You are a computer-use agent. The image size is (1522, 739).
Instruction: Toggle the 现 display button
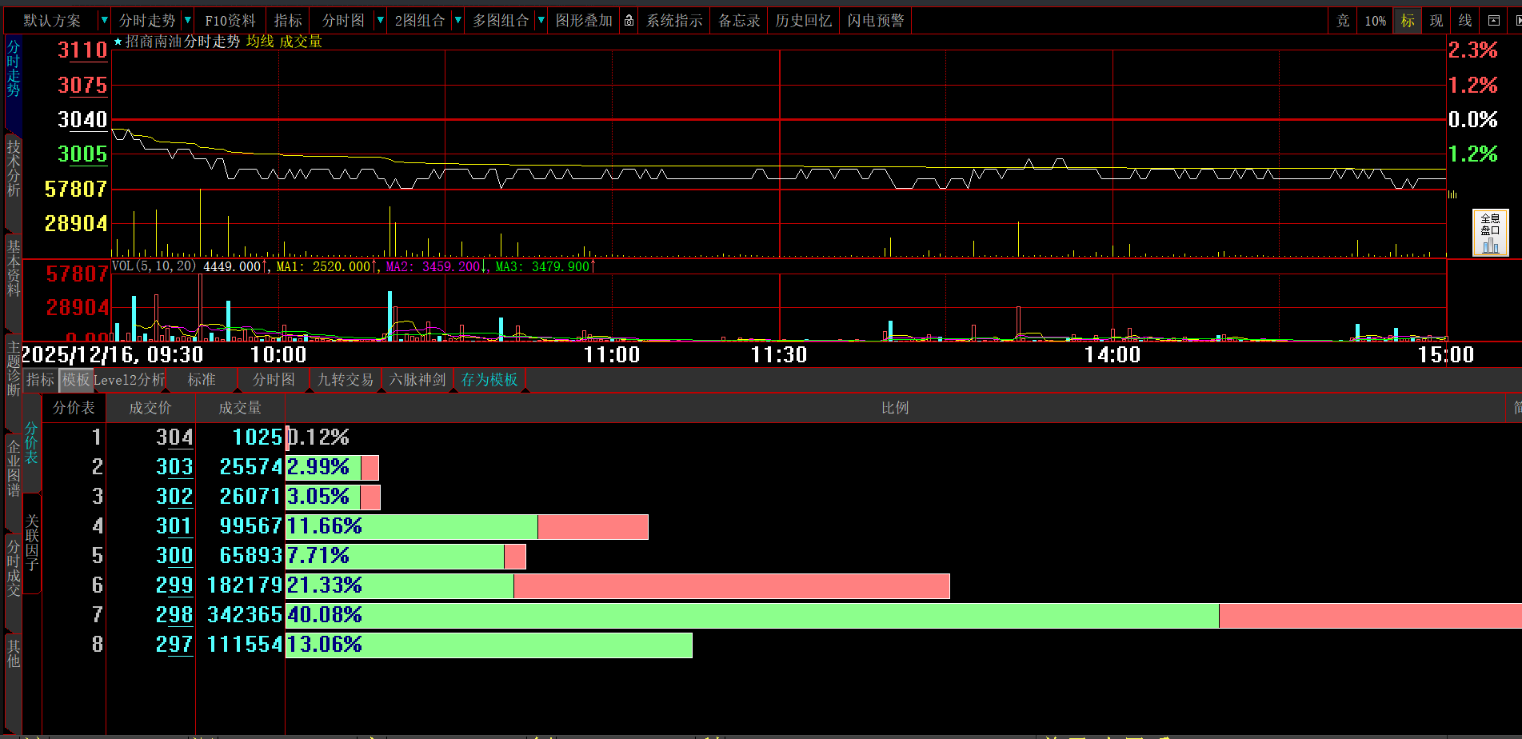pyautogui.click(x=1436, y=21)
